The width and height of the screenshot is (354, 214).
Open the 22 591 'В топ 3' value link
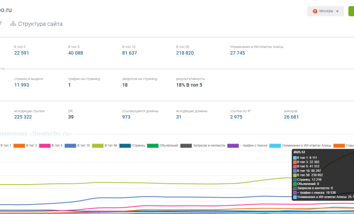(22, 53)
